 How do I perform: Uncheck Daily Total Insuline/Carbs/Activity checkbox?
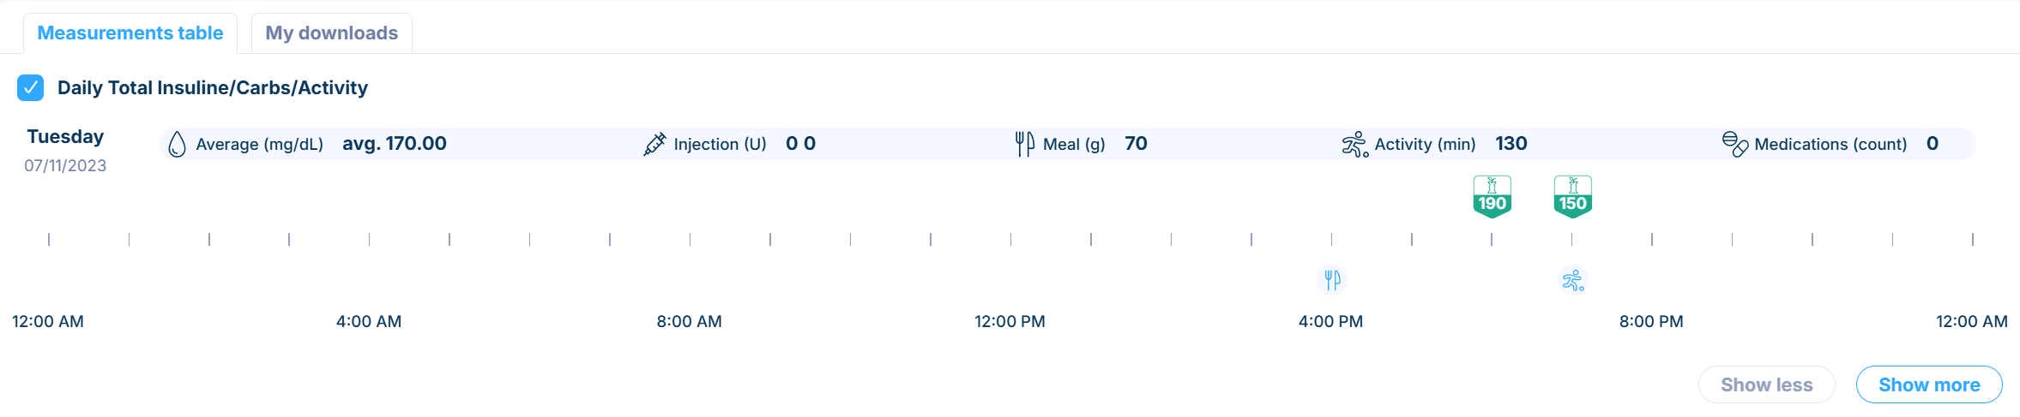[x=31, y=87]
